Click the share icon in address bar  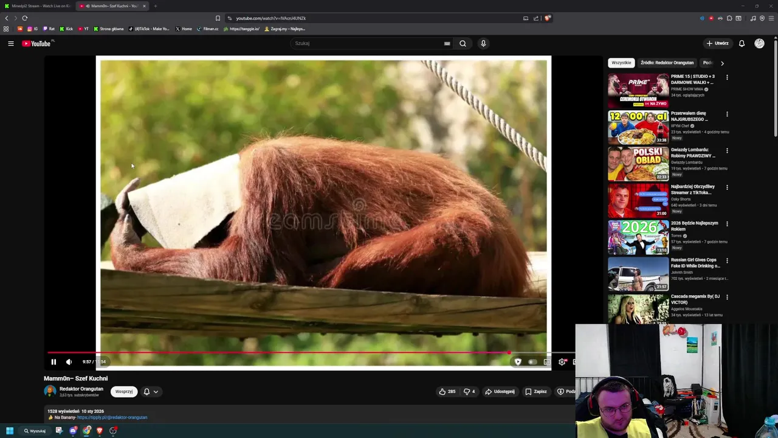[536, 18]
